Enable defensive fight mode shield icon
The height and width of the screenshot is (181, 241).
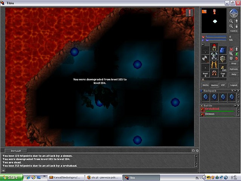[231, 58]
